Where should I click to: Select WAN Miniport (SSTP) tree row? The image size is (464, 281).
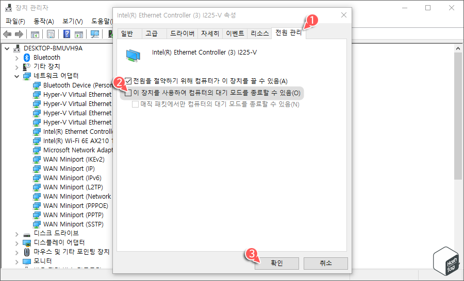(69, 224)
